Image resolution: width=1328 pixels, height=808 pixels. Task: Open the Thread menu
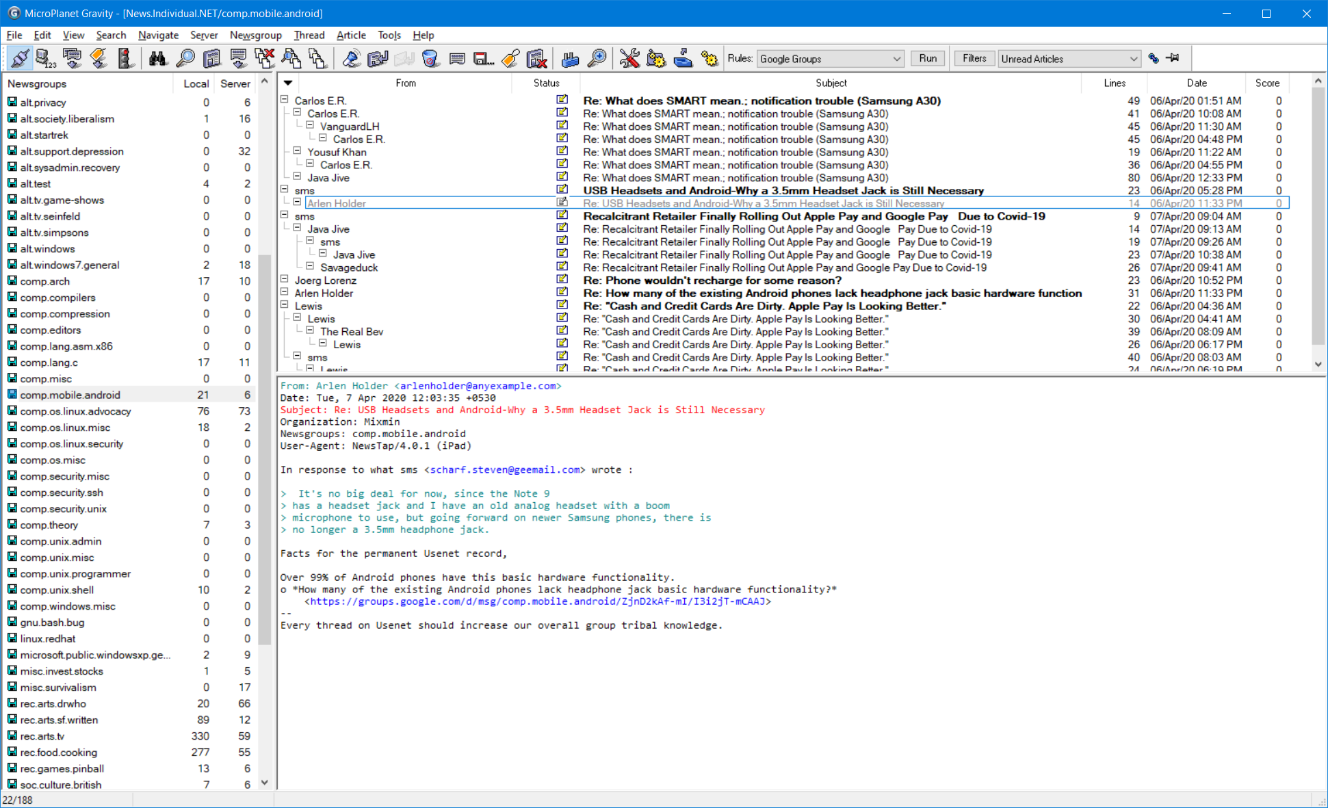tap(309, 35)
